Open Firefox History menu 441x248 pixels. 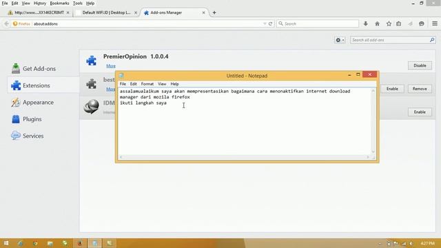40,3
